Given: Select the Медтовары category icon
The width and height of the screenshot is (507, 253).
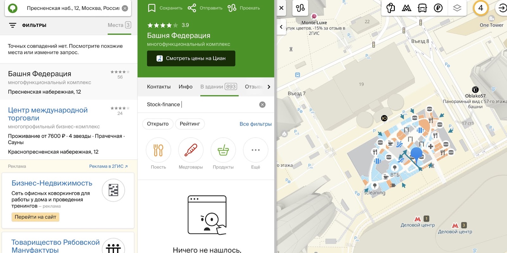Looking at the screenshot, I should click(191, 150).
